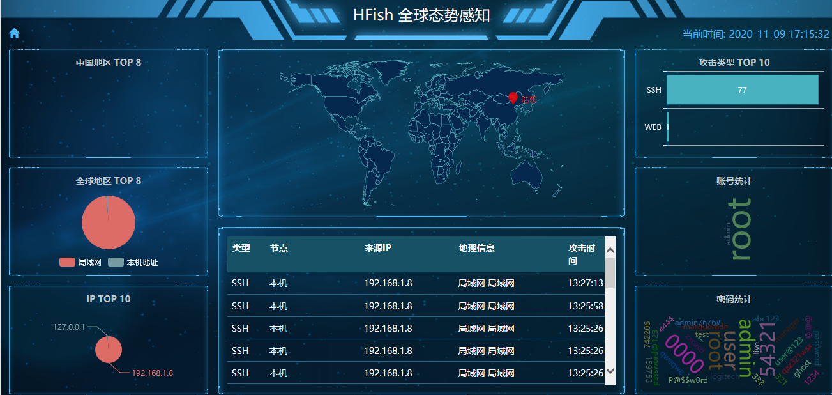Image resolution: width=832 pixels, height=395 pixels.
Task: Click 'qaz321wsx' in the password cloud
Action: (796, 359)
